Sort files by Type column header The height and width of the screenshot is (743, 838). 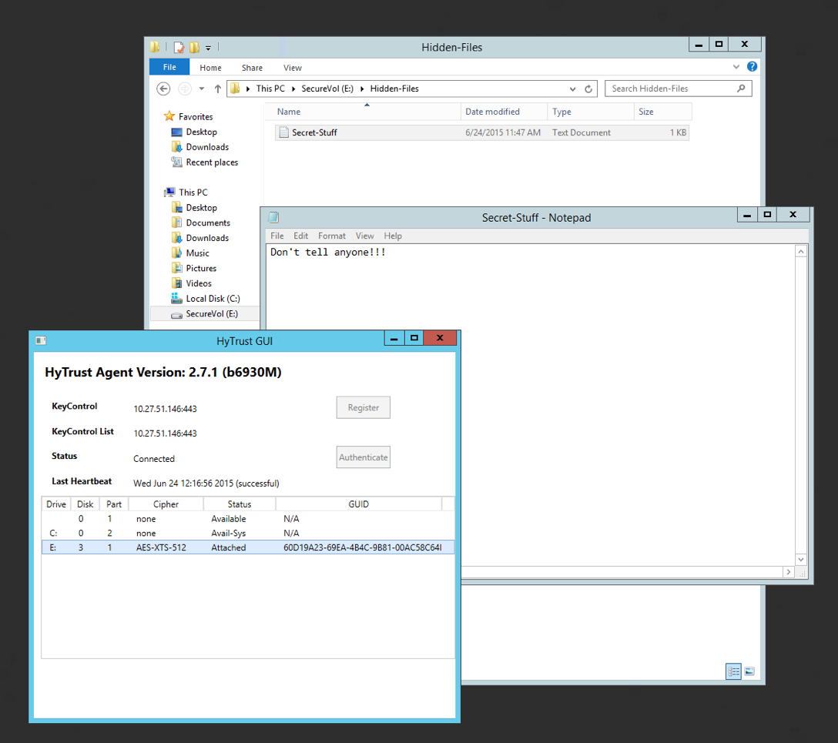[x=591, y=112]
